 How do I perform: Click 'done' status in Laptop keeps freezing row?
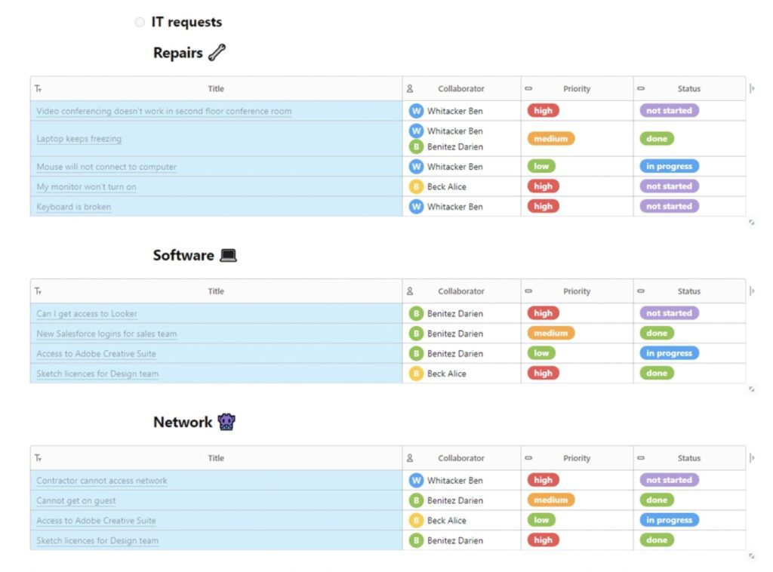[x=657, y=139]
